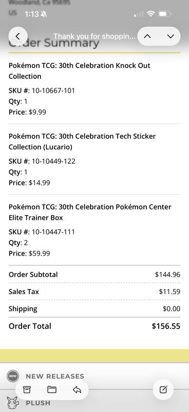Viewport: 189px width, 412px height.
Task: Compose a new message with the pencil icon
Action: tap(163, 389)
